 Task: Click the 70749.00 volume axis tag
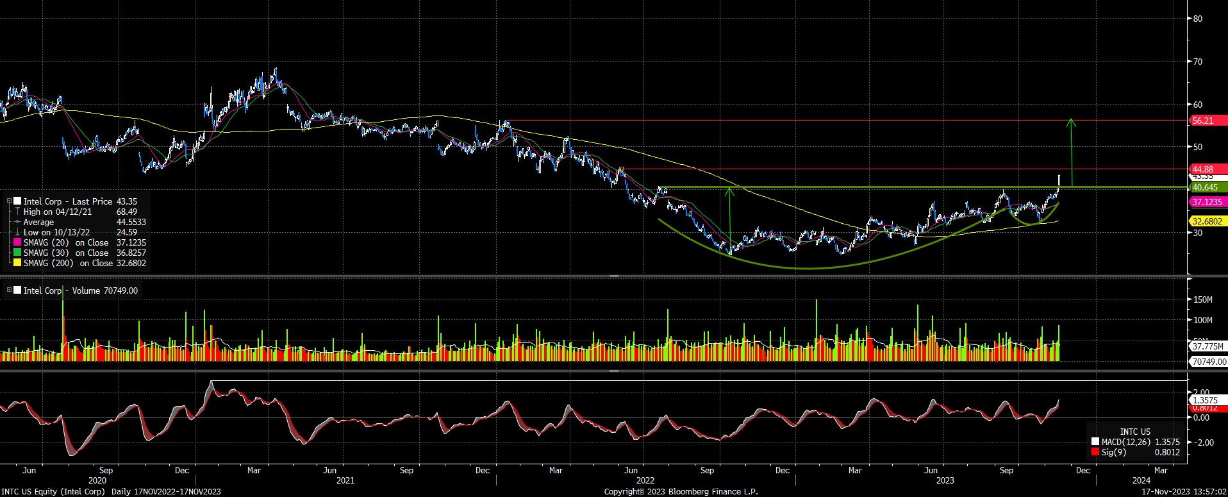[1207, 362]
